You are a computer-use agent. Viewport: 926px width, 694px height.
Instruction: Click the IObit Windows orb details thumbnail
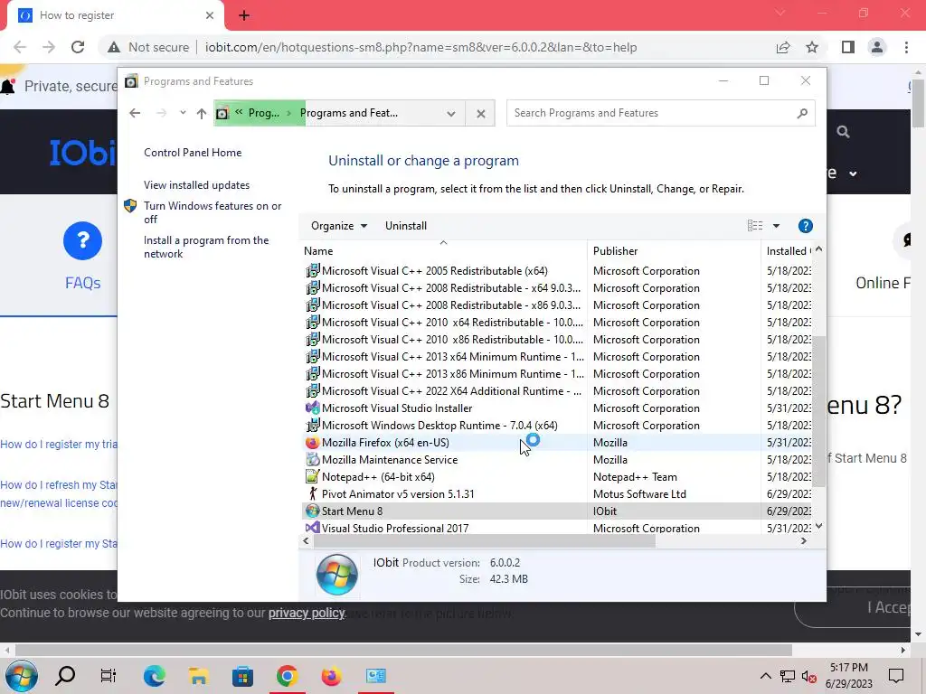(336, 574)
